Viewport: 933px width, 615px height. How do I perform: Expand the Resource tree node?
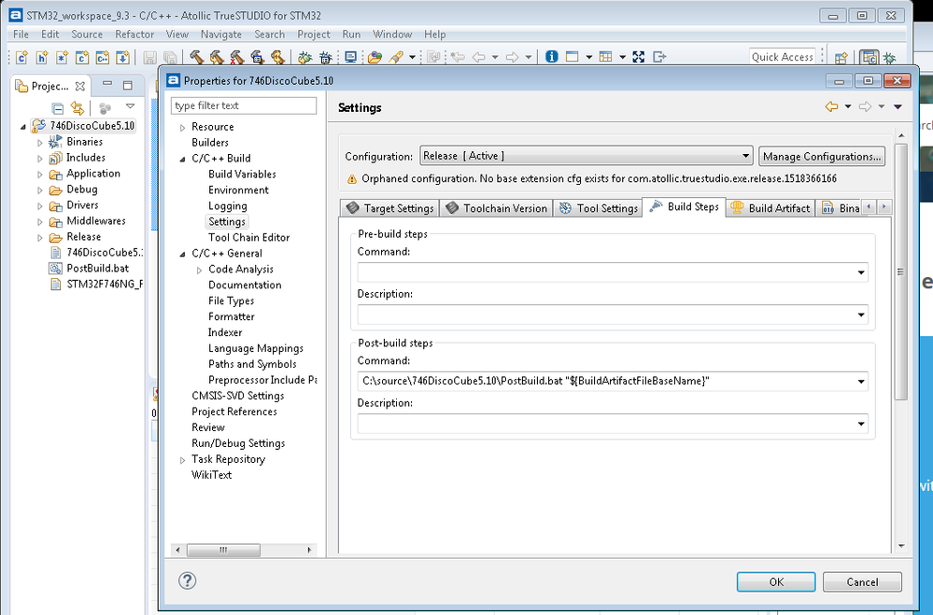(x=183, y=127)
